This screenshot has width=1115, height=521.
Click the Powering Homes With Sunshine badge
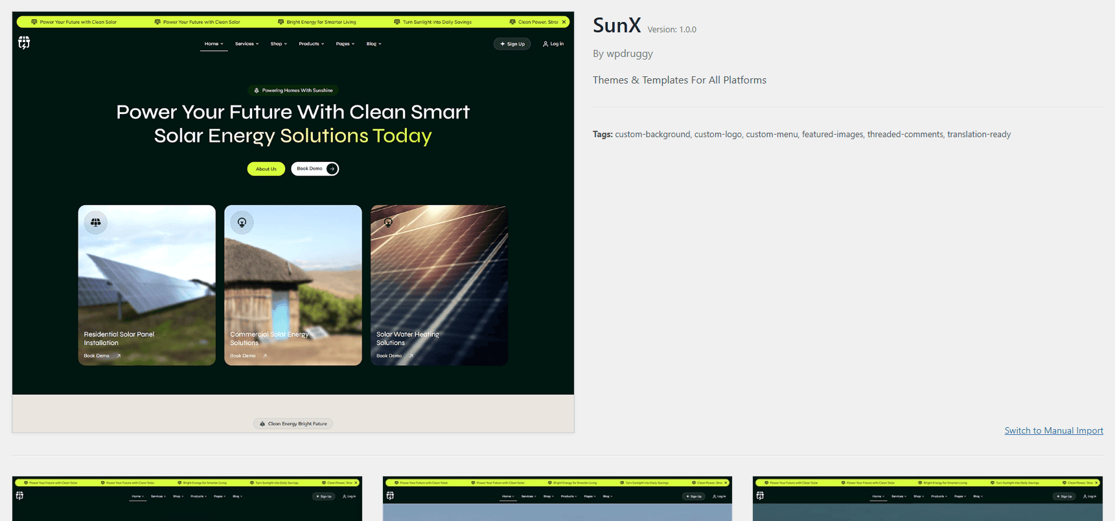click(293, 91)
